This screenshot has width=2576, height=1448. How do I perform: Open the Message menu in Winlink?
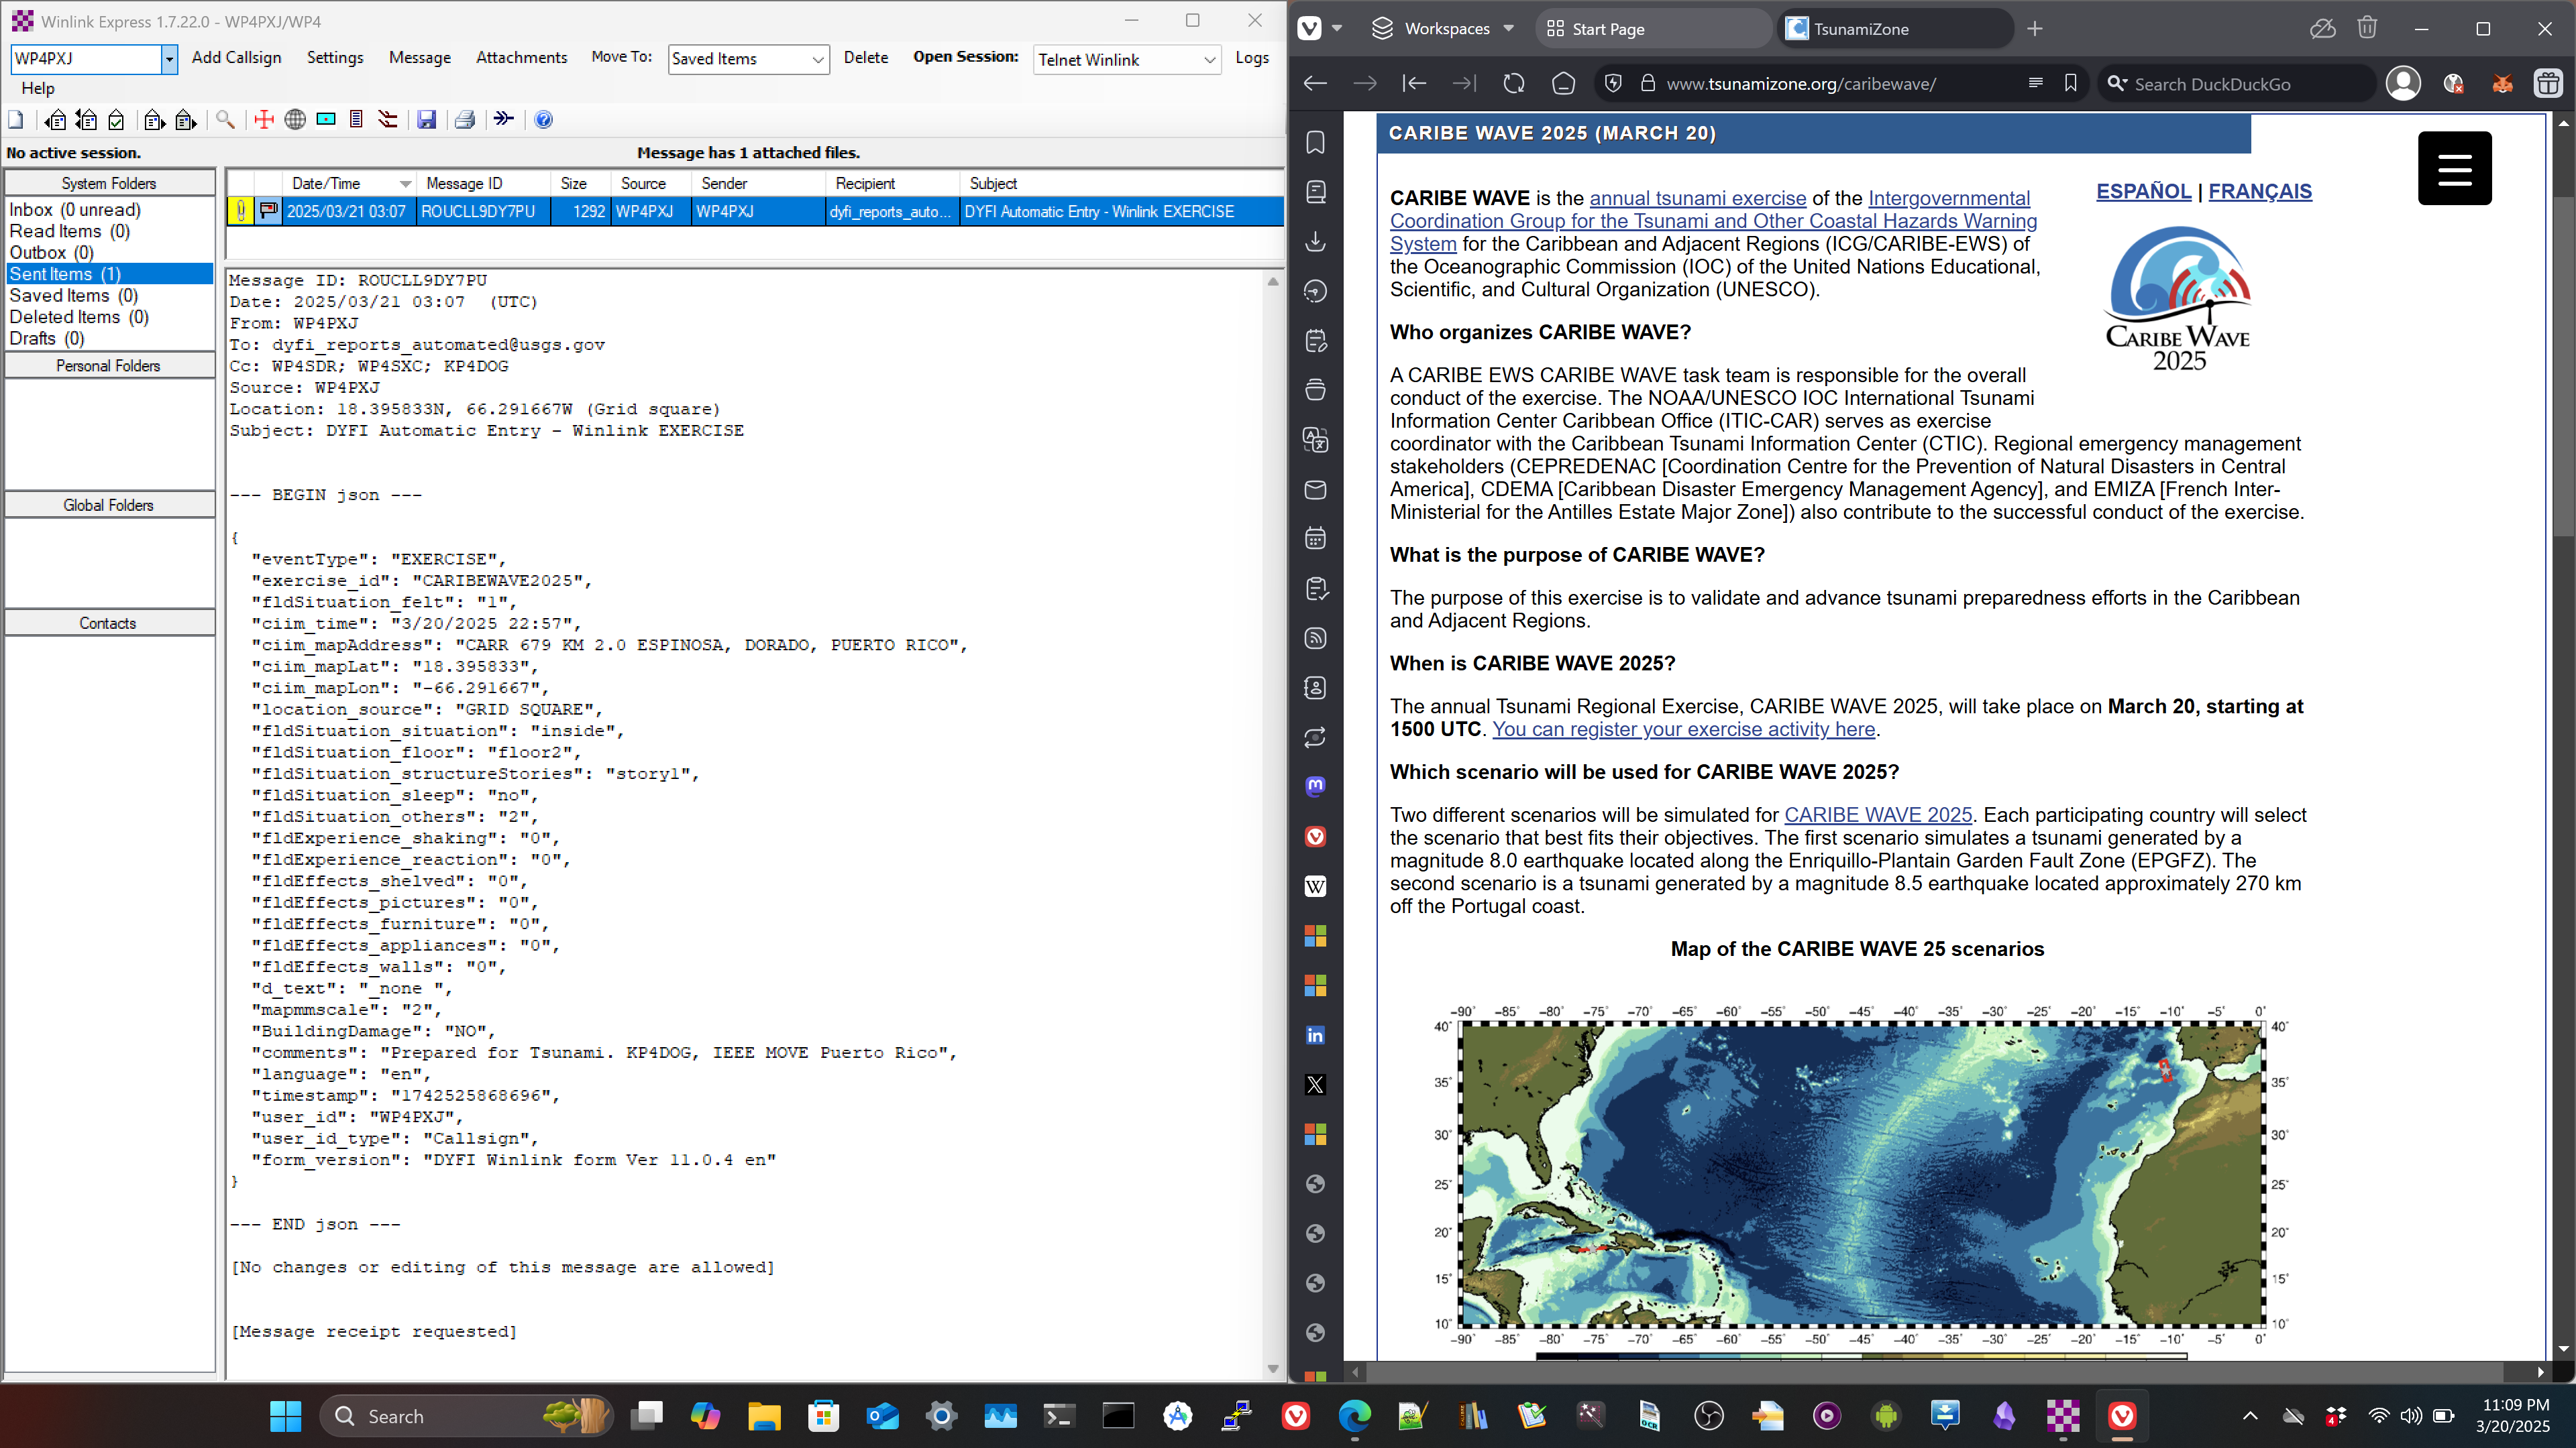tap(420, 58)
